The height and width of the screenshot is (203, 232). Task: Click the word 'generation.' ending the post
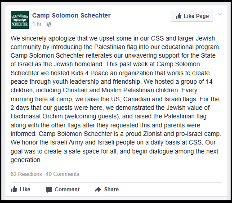point(26,160)
